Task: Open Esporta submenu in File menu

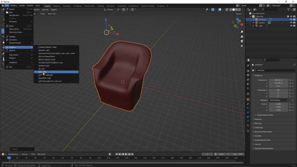Action: pos(19,51)
